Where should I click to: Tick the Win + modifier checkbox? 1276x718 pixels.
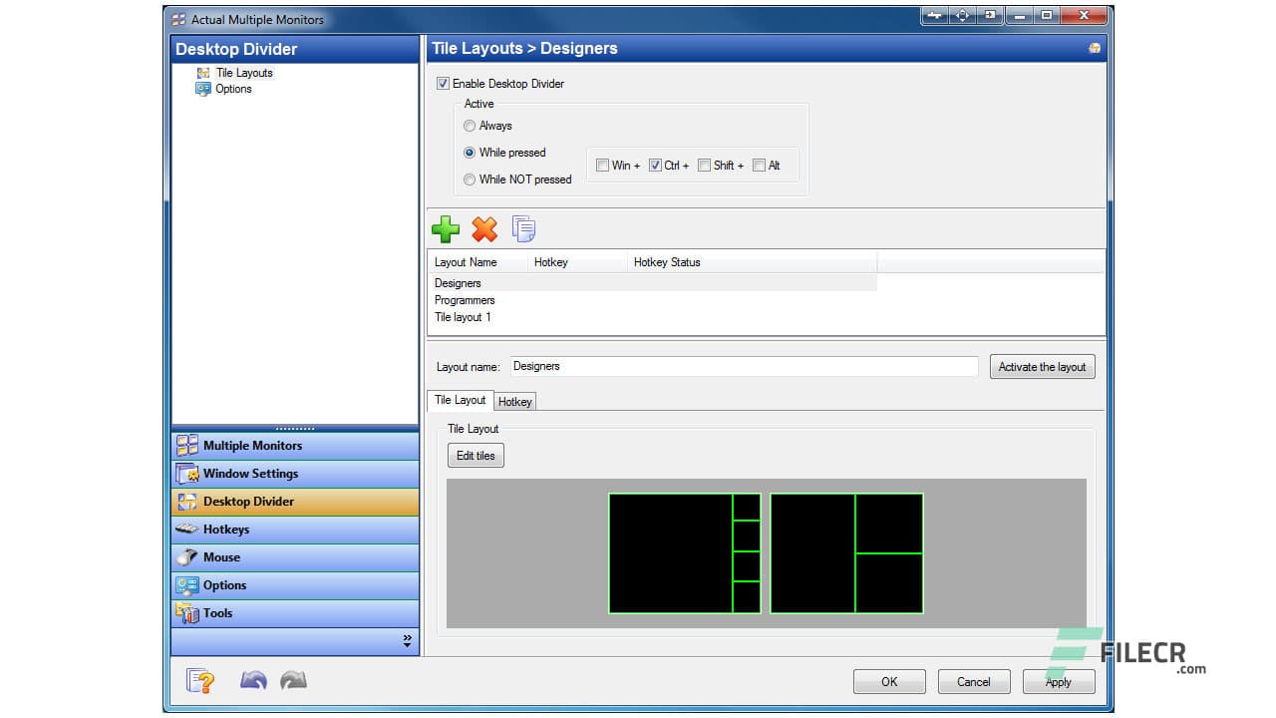602,166
